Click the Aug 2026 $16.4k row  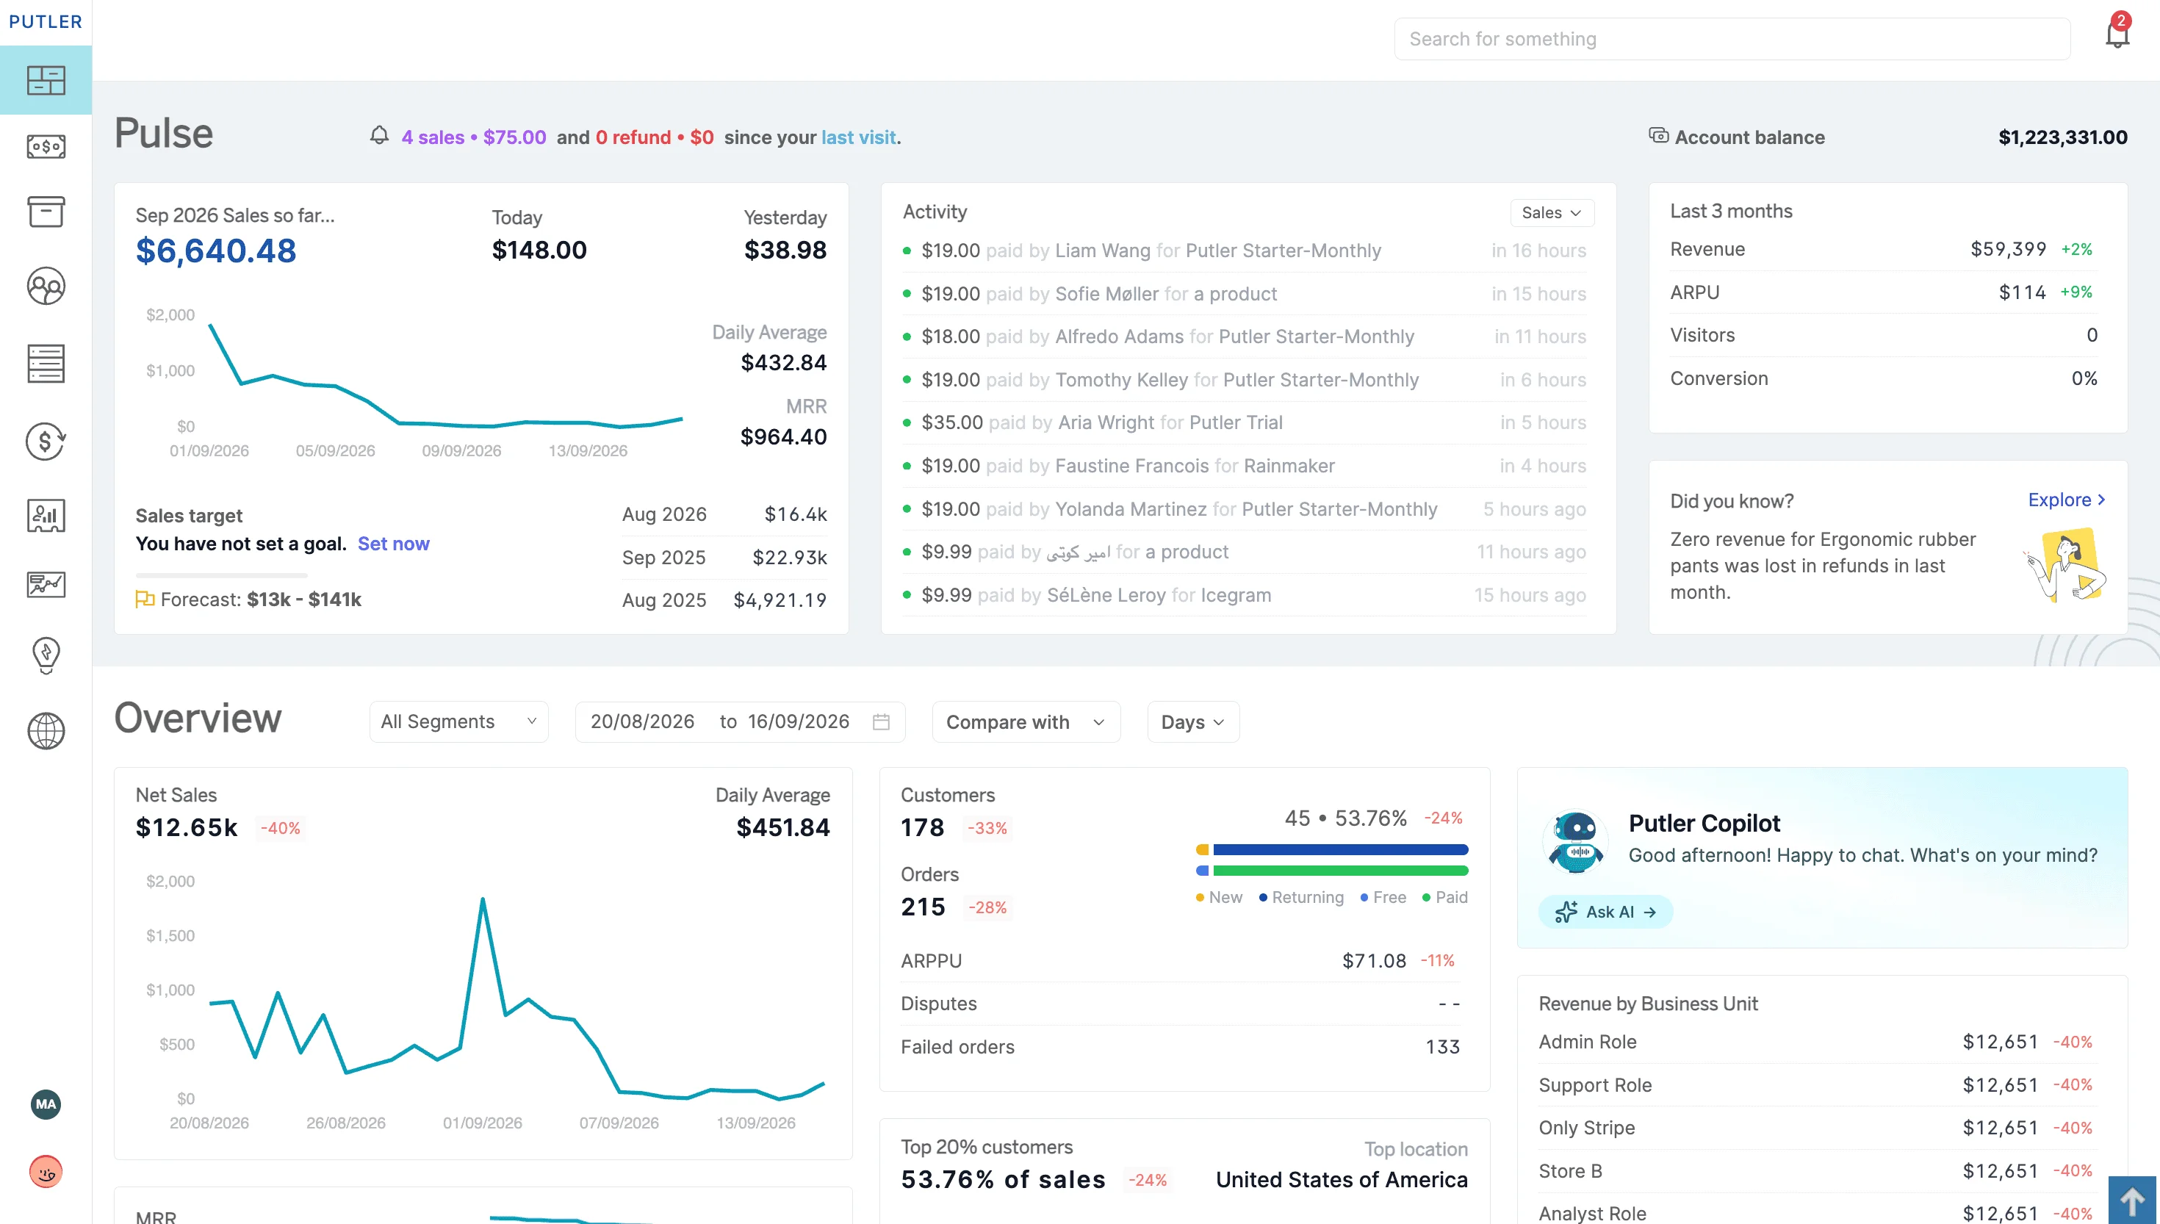pos(724,514)
